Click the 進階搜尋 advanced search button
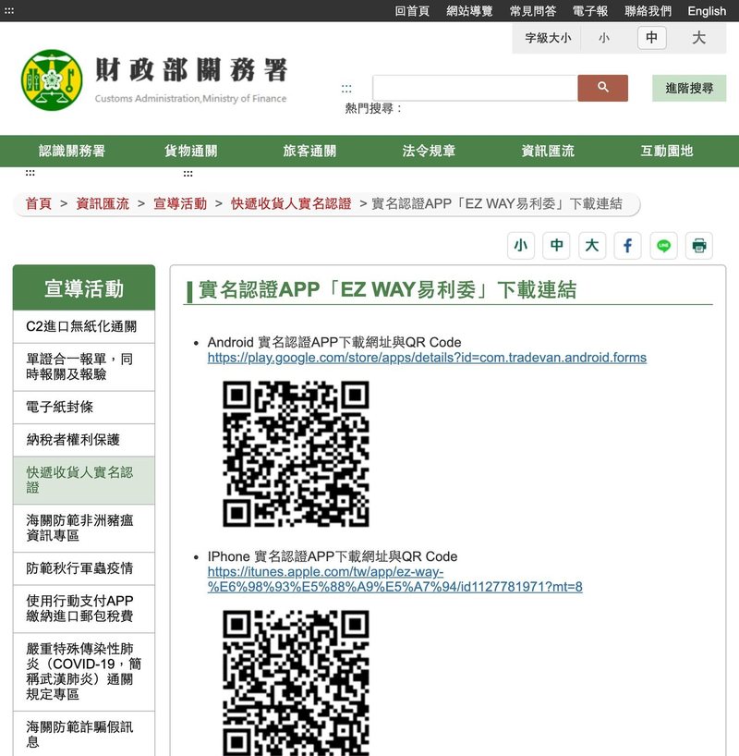 [689, 88]
